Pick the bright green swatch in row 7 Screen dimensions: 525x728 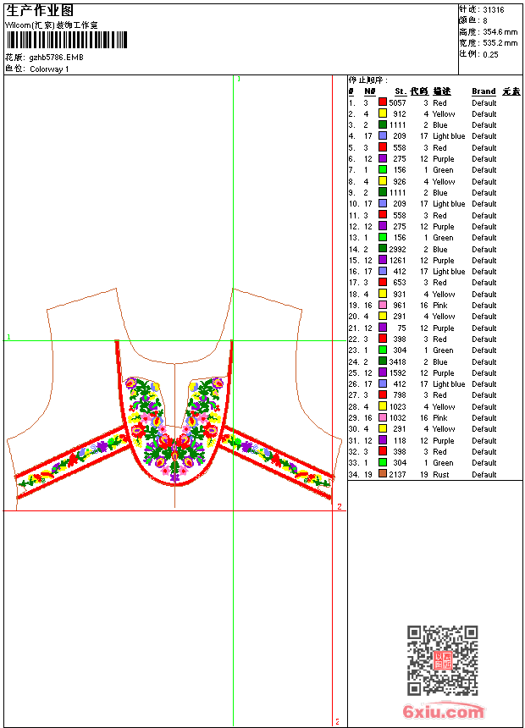383,170
